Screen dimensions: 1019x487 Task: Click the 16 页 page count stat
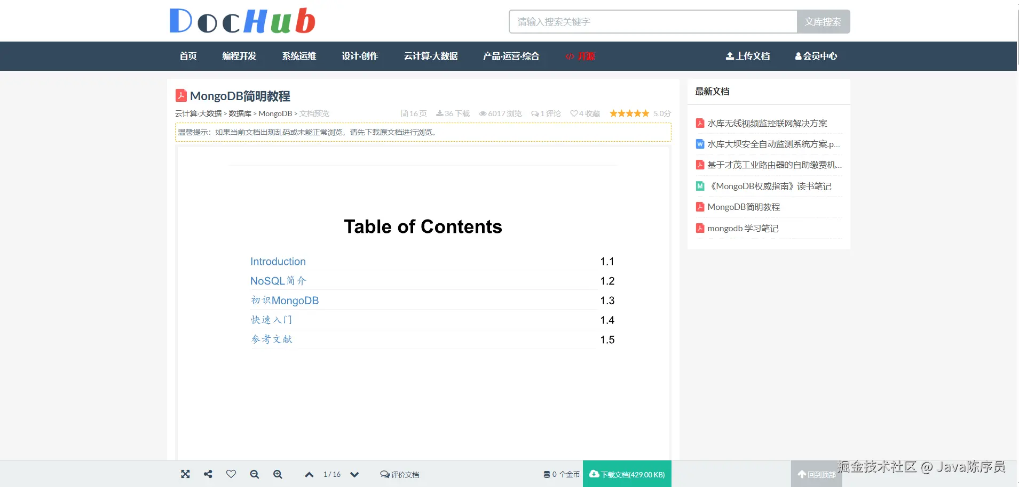point(414,113)
